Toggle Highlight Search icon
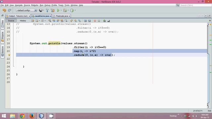The height and width of the screenshot is (119, 212). (62, 21)
